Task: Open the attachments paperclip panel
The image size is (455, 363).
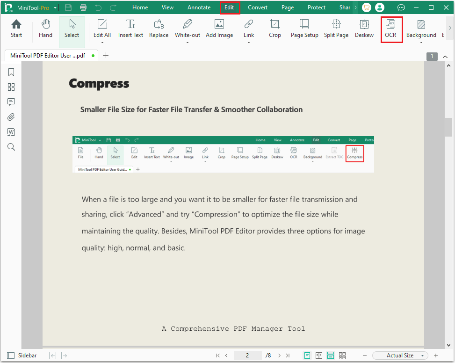Action: click(11, 117)
